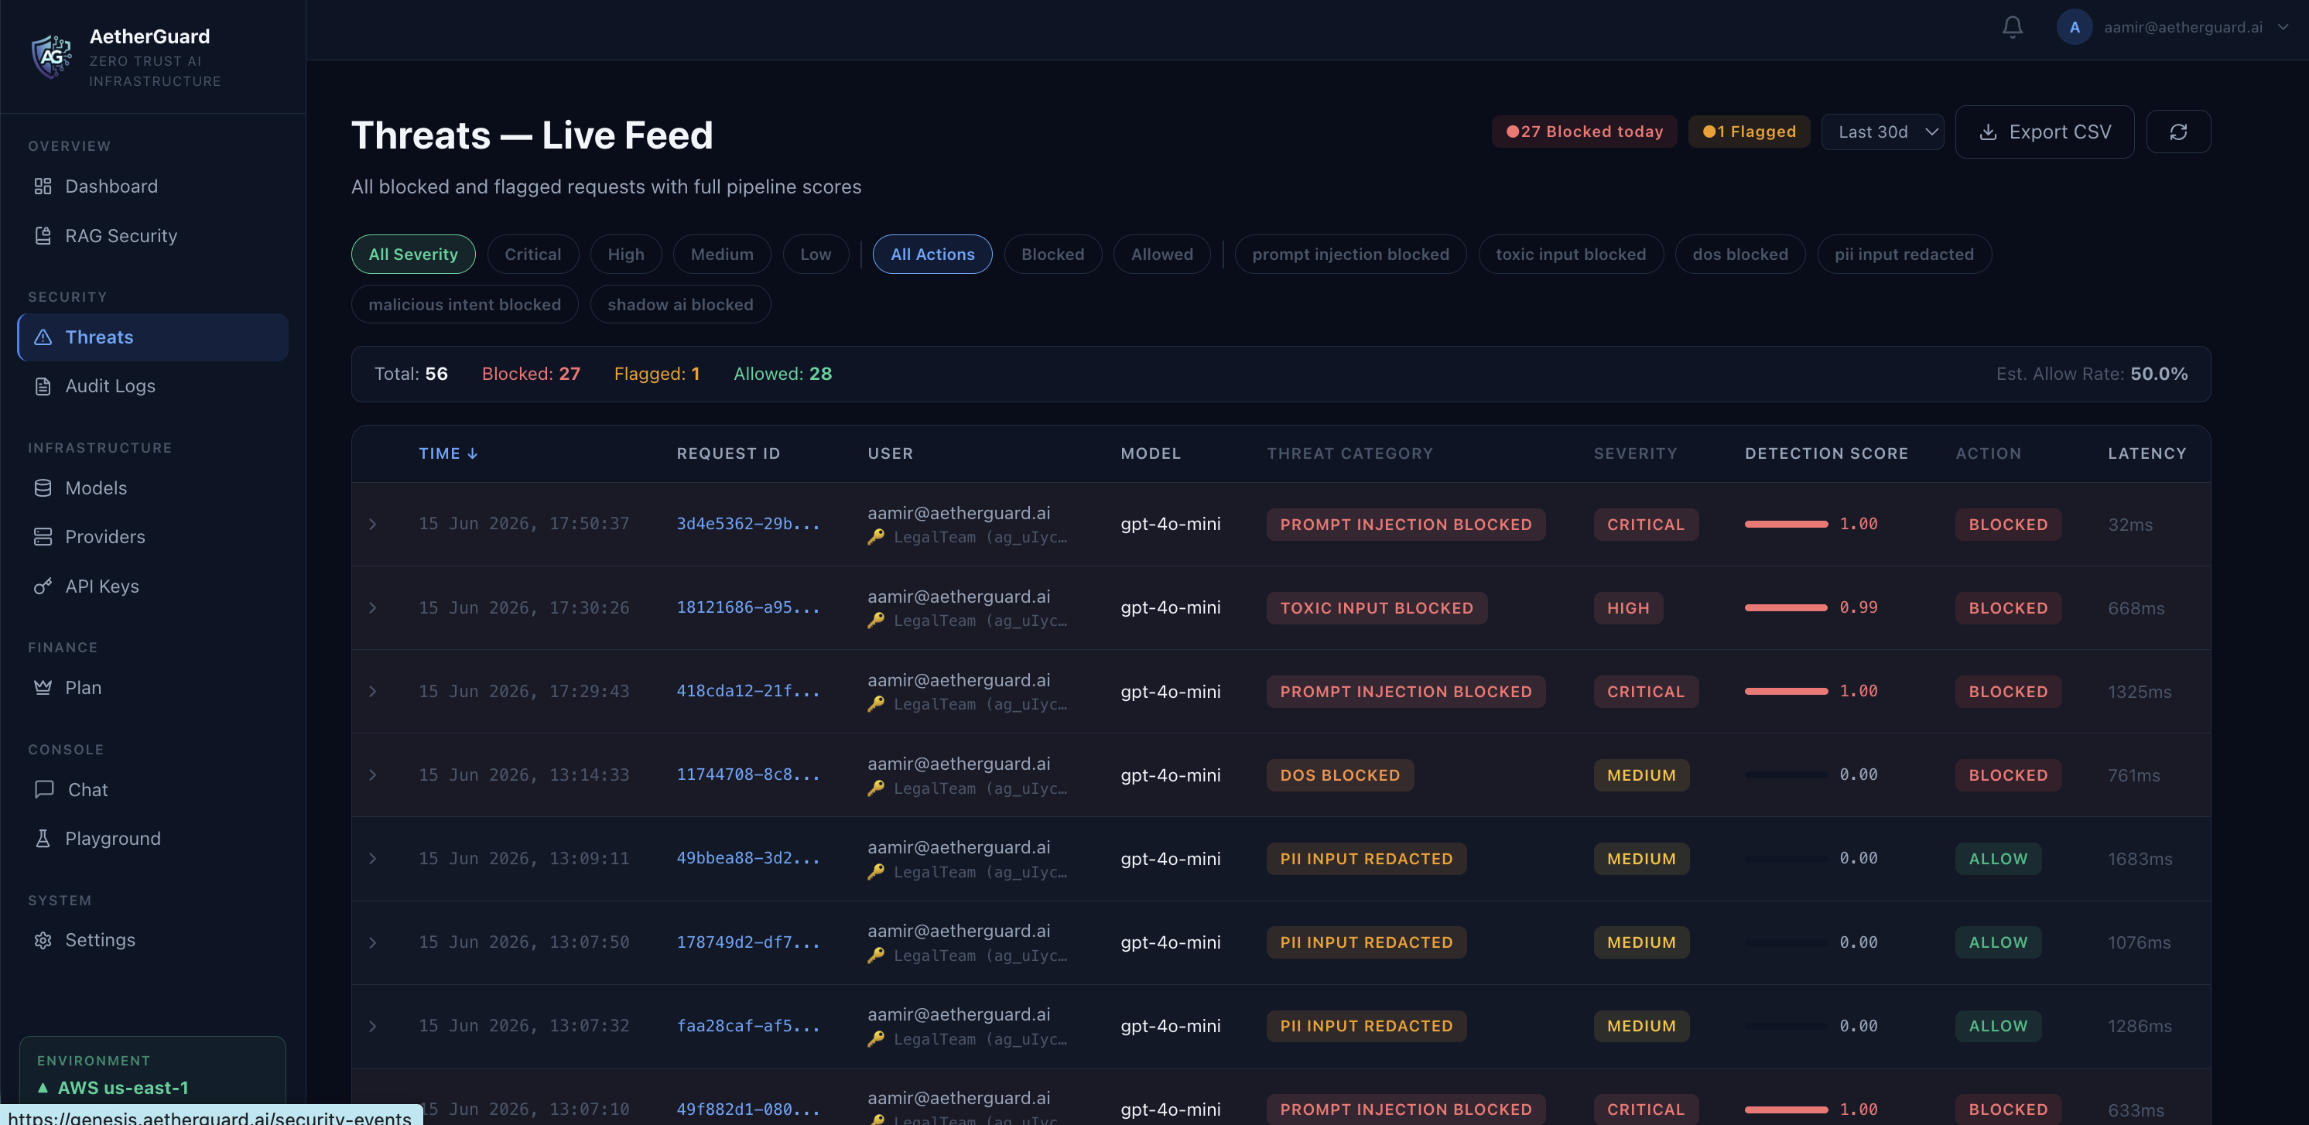2309x1125 pixels.
Task: Click detection score bar in 17:30:26 row
Action: 1786,608
